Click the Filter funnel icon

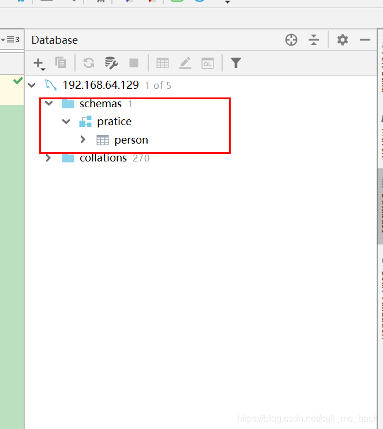pos(236,63)
